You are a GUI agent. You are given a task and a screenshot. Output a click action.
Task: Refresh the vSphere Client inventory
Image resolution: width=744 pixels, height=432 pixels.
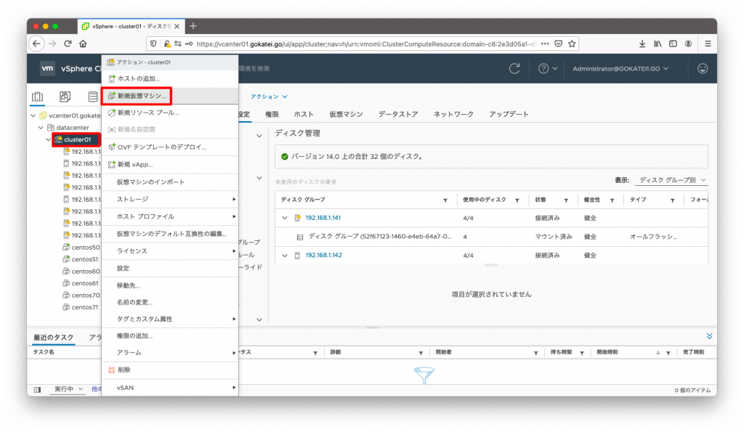[x=514, y=68]
